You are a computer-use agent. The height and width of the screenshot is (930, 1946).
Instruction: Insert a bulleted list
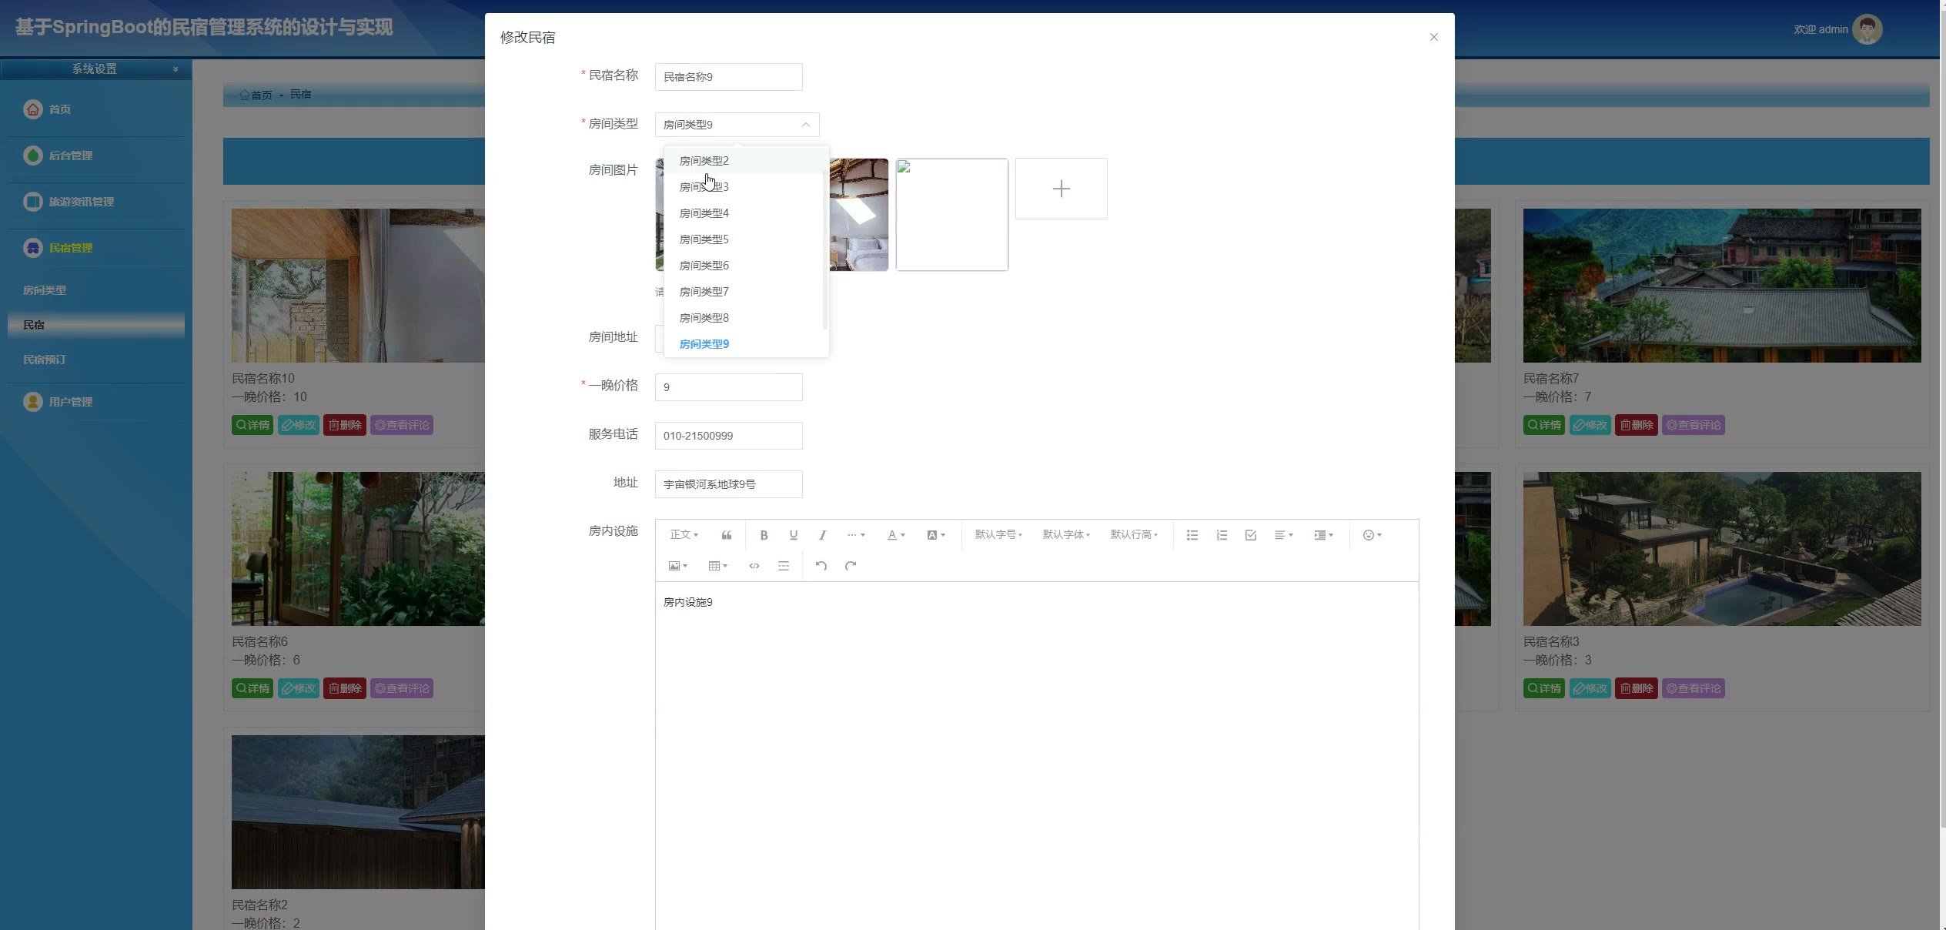pyautogui.click(x=1192, y=535)
